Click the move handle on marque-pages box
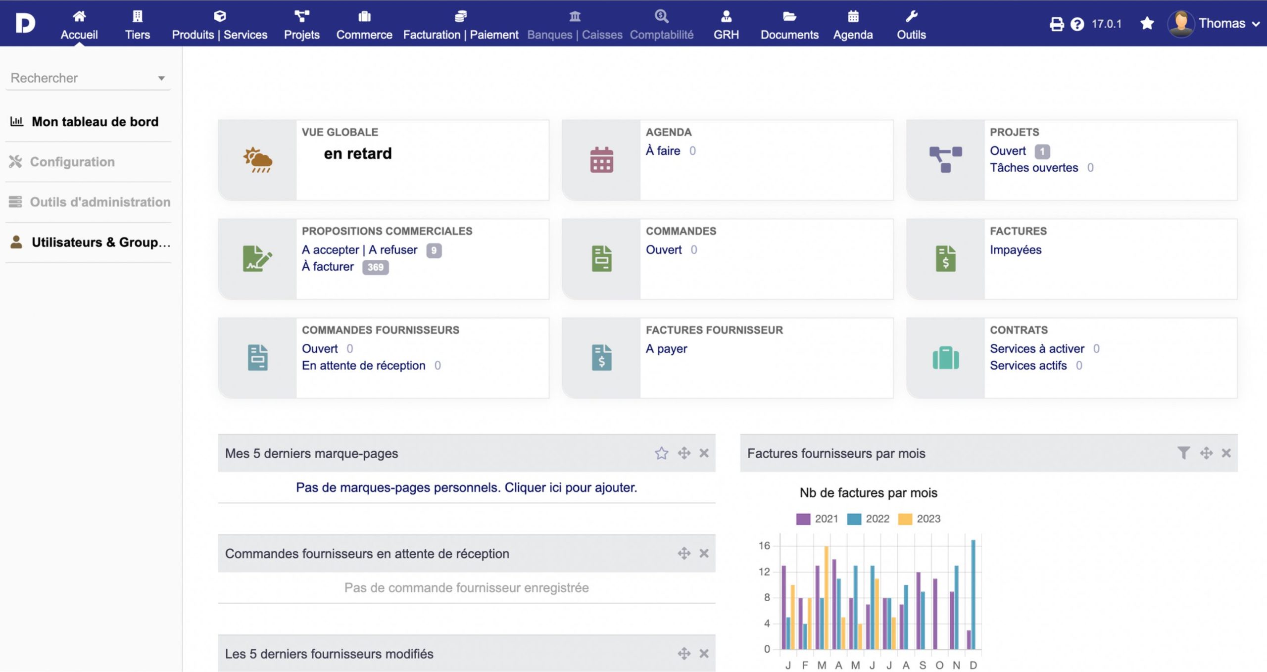Image resolution: width=1267 pixels, height=672 pixels. (x=684, y=453)
